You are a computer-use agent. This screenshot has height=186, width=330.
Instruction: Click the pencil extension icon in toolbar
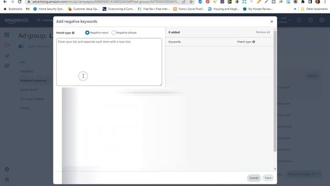point(259,2)
